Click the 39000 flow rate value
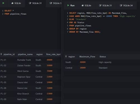 50,71
